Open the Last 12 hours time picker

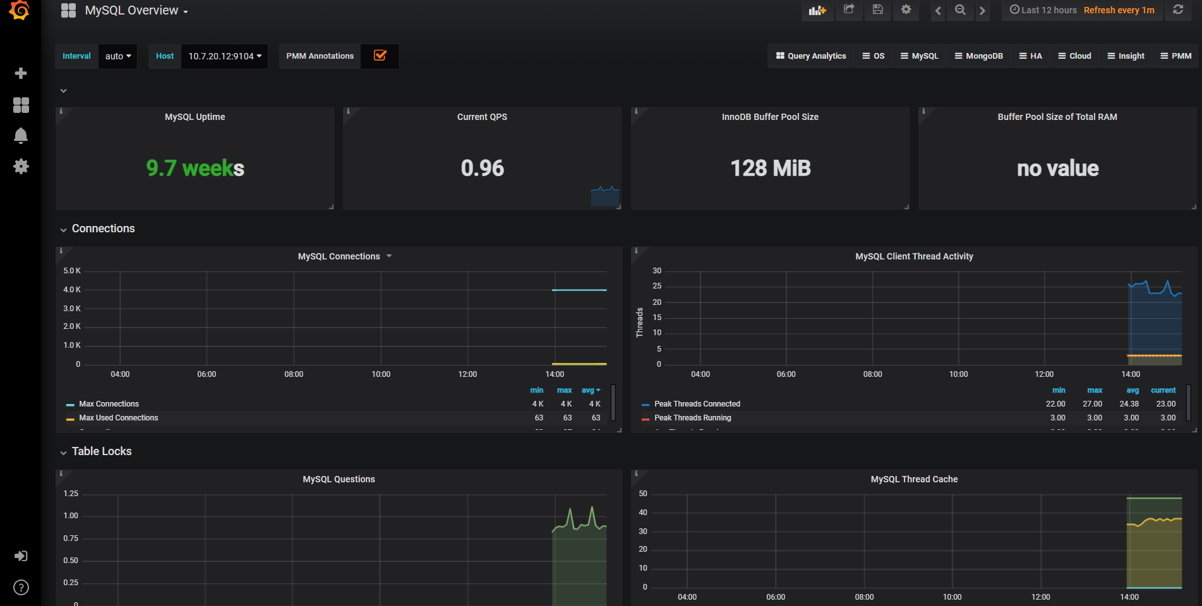1043,10
